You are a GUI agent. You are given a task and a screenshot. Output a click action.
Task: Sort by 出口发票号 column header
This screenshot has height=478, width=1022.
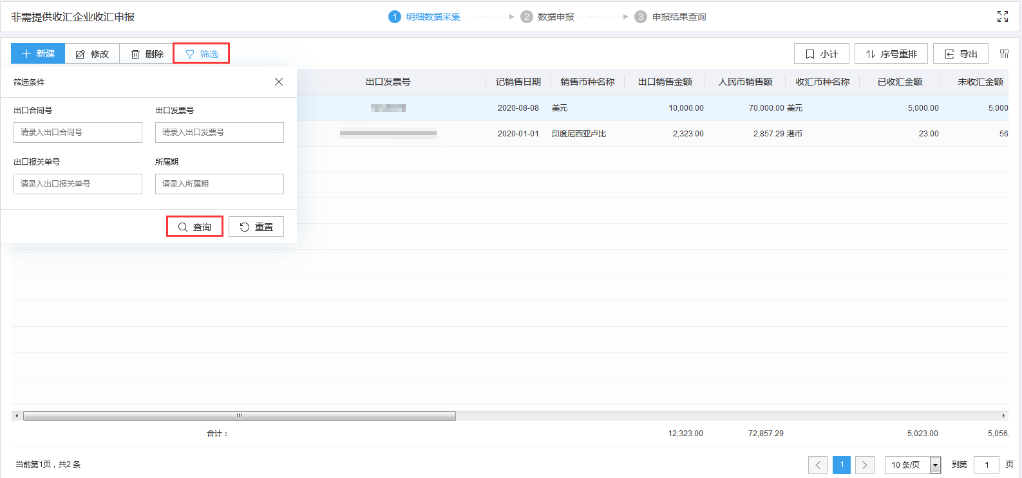click(388, 82)
